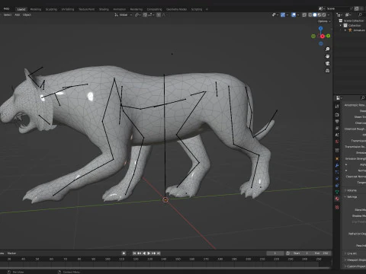
Task: Toggle snapping magnet in header
Action: pyautogui.click(x=145, y=15)
